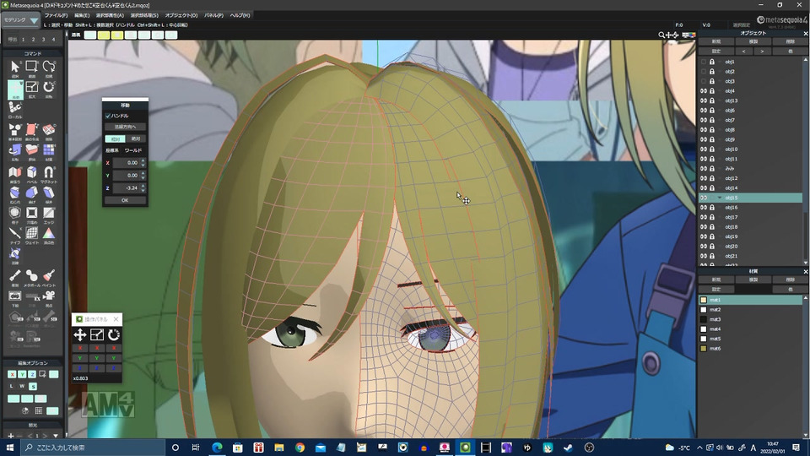The width and height of the screenshot is (810, 456).
Task: Increase the X value stepper
Action: [143, 160]
